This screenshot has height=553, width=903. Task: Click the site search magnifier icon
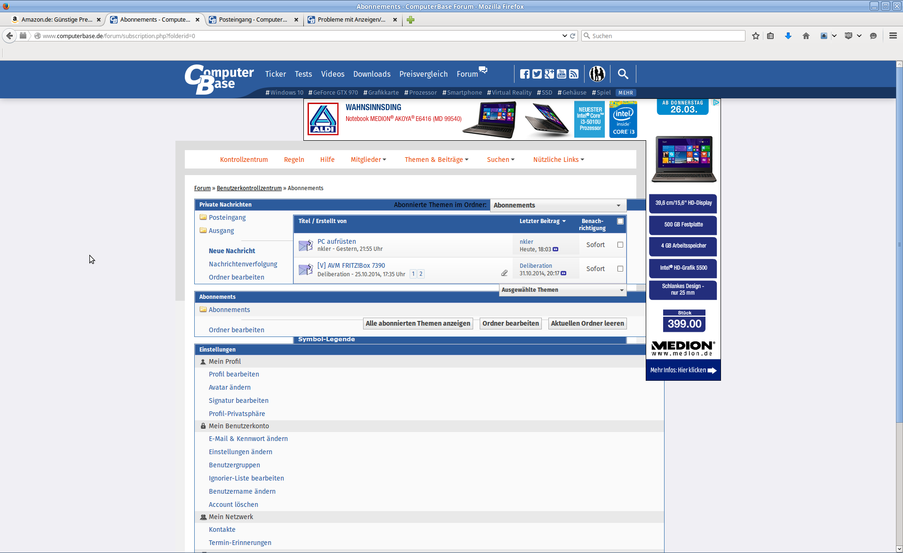pyautogui.click(x=623, y=74)
